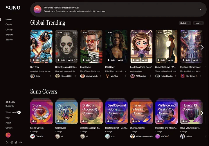Like the Run This song
The width and height of the screenshot is (209, 146).
45,60
